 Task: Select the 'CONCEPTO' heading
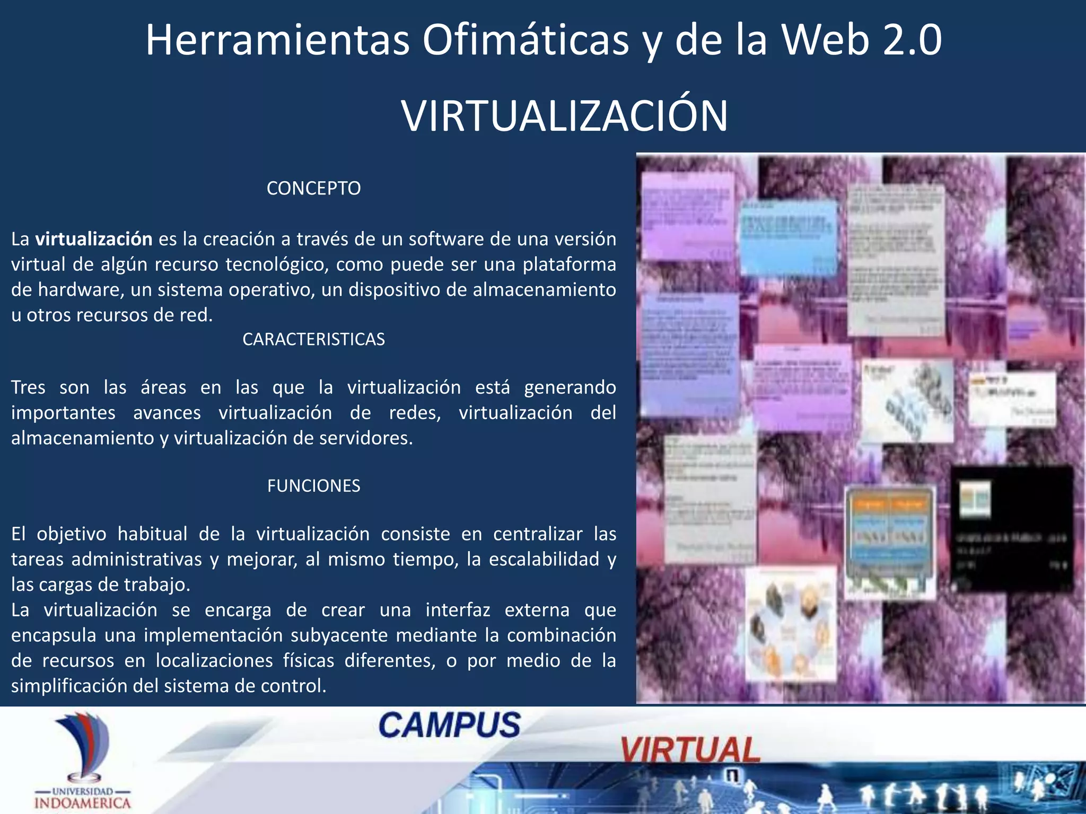pyautogui.click(x=313, y=188)
